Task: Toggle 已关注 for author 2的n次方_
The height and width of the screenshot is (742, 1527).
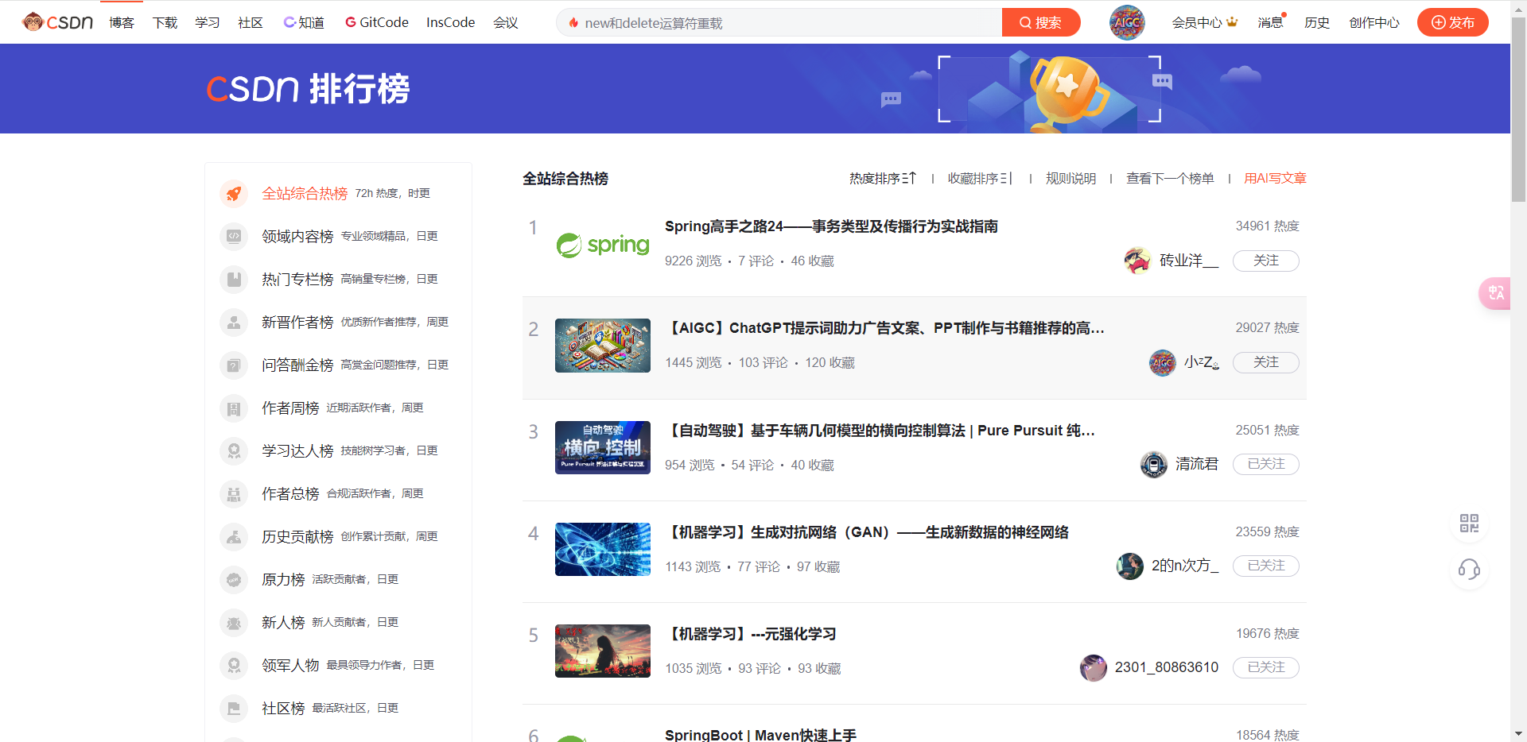Action: pos(1265,566)
